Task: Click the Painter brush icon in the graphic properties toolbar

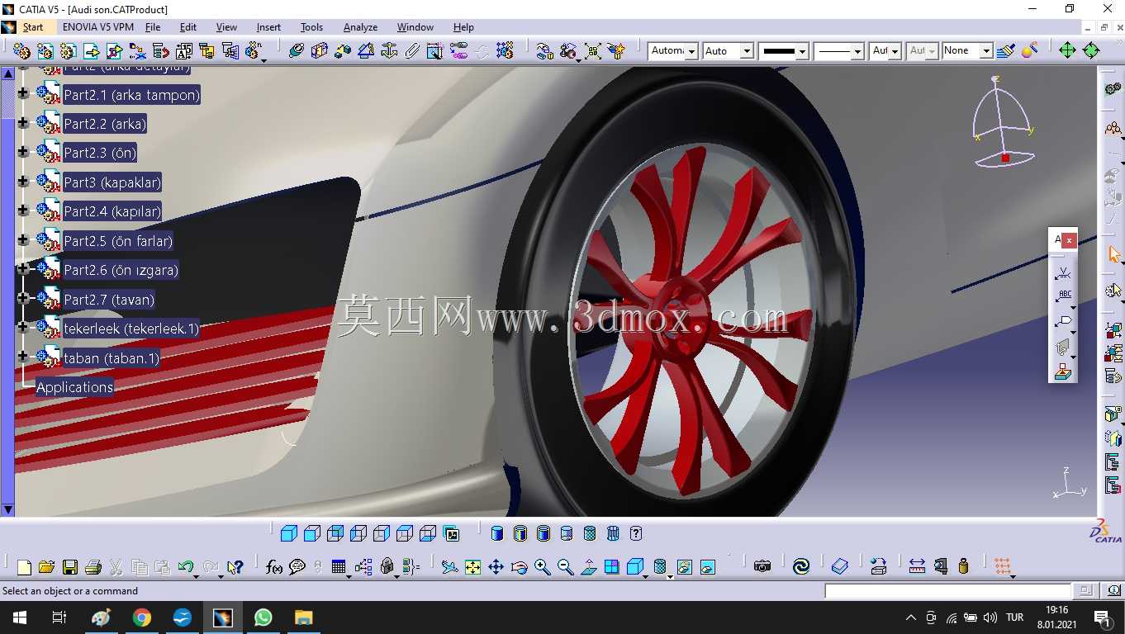Action: pos(1005,50)
